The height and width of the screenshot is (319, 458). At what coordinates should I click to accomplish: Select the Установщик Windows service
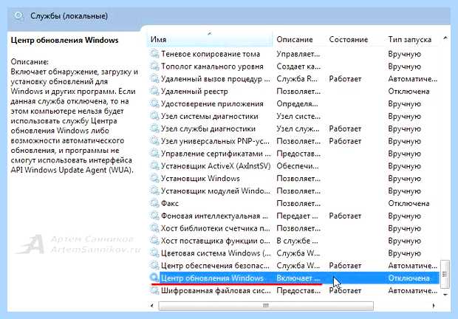click(200, 178)
